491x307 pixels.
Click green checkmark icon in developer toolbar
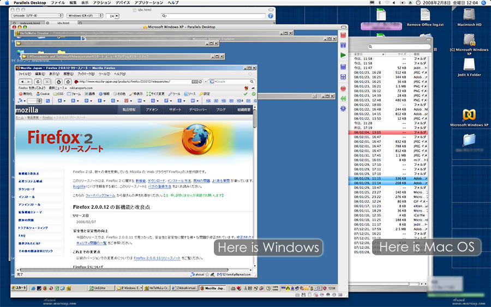pyautogui.click(x=245, y=94)
